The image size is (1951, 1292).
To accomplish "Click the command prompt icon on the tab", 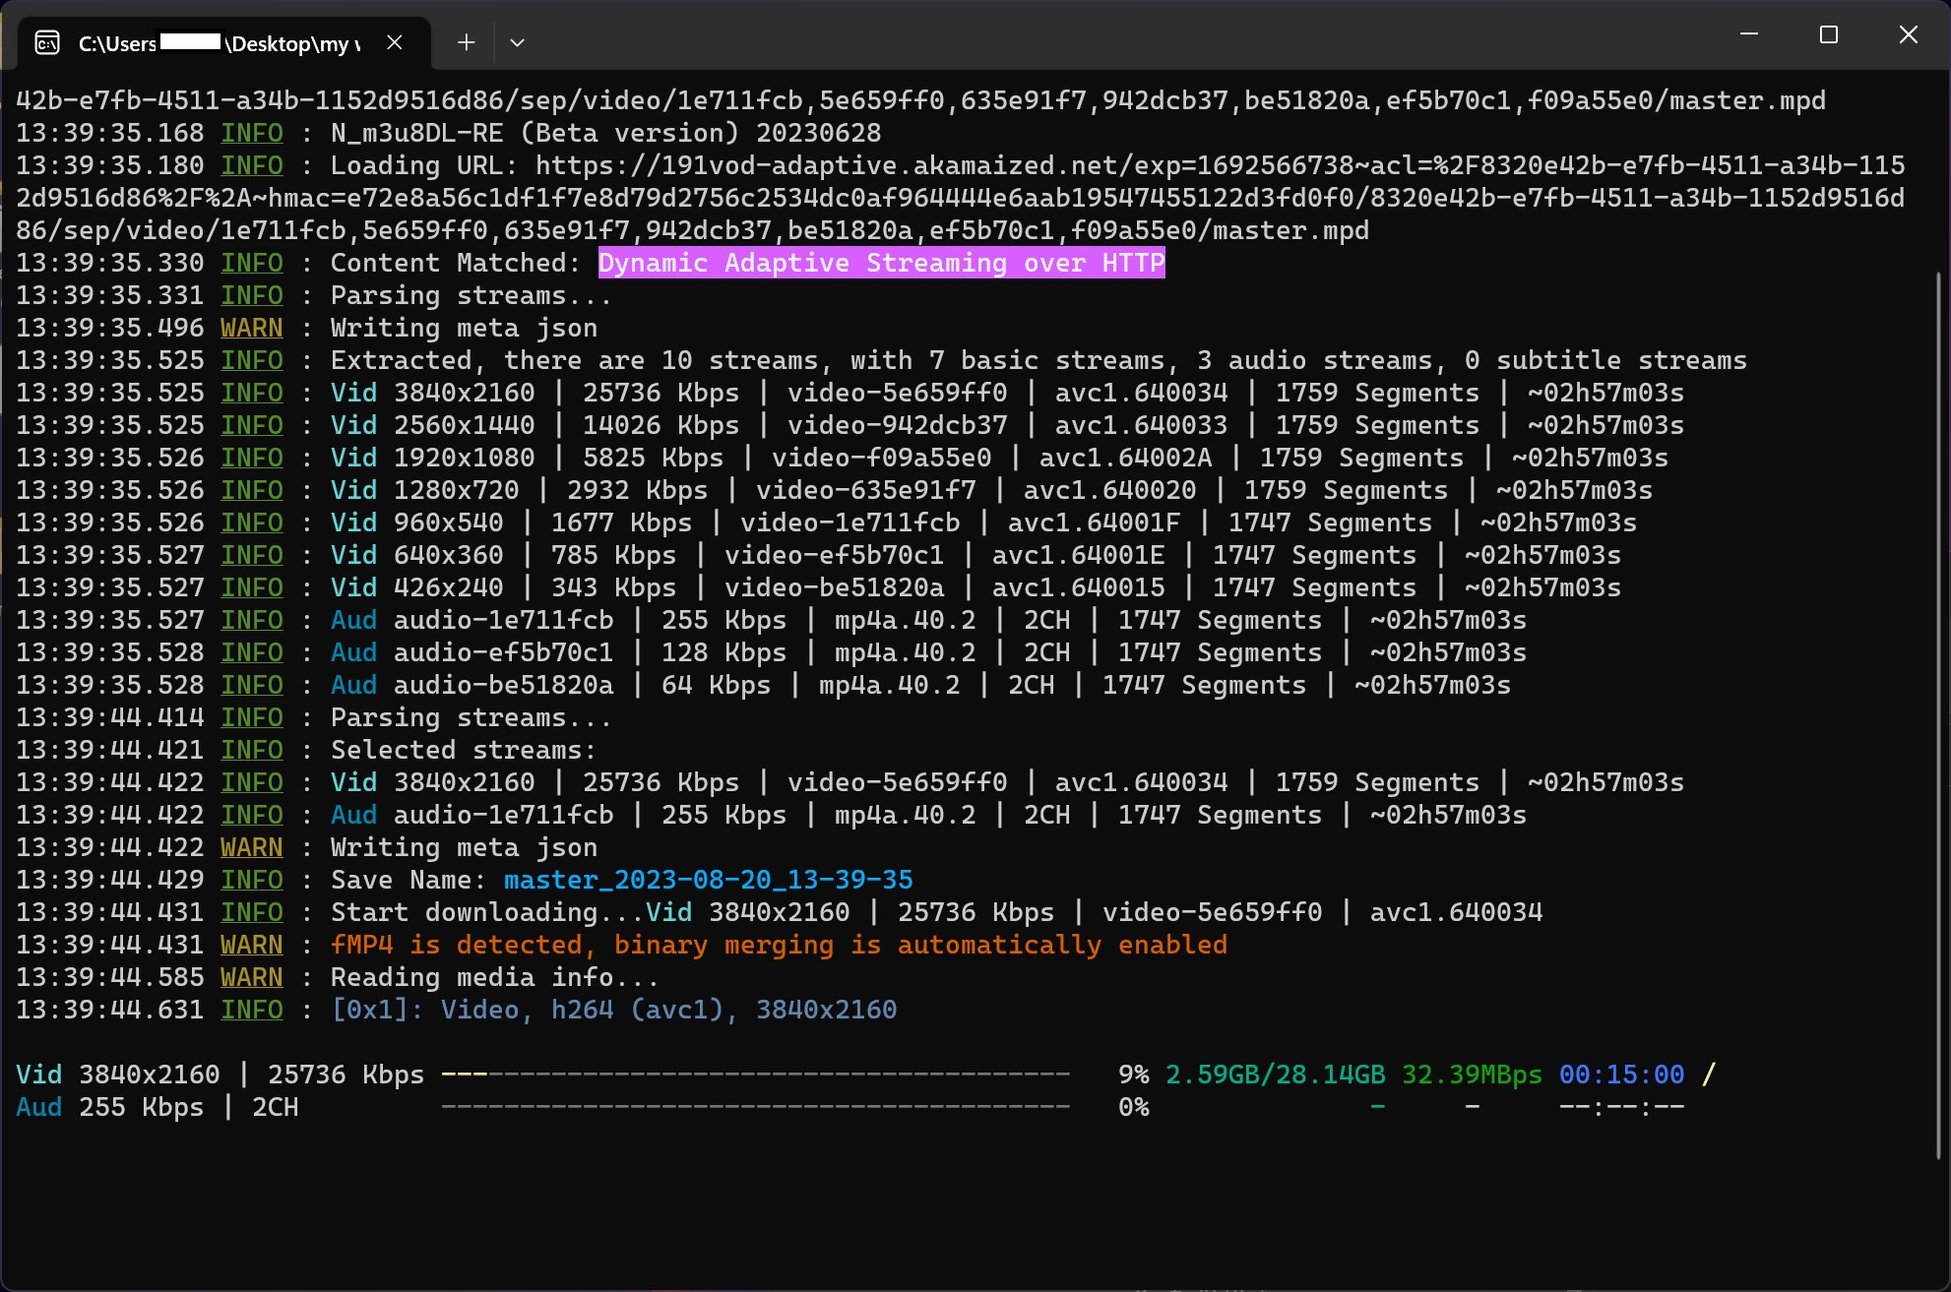I will [47, 43].
